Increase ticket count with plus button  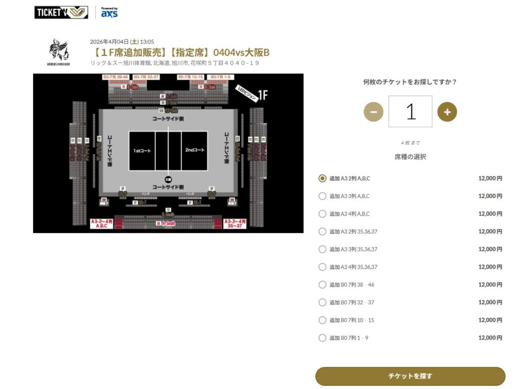447,112
